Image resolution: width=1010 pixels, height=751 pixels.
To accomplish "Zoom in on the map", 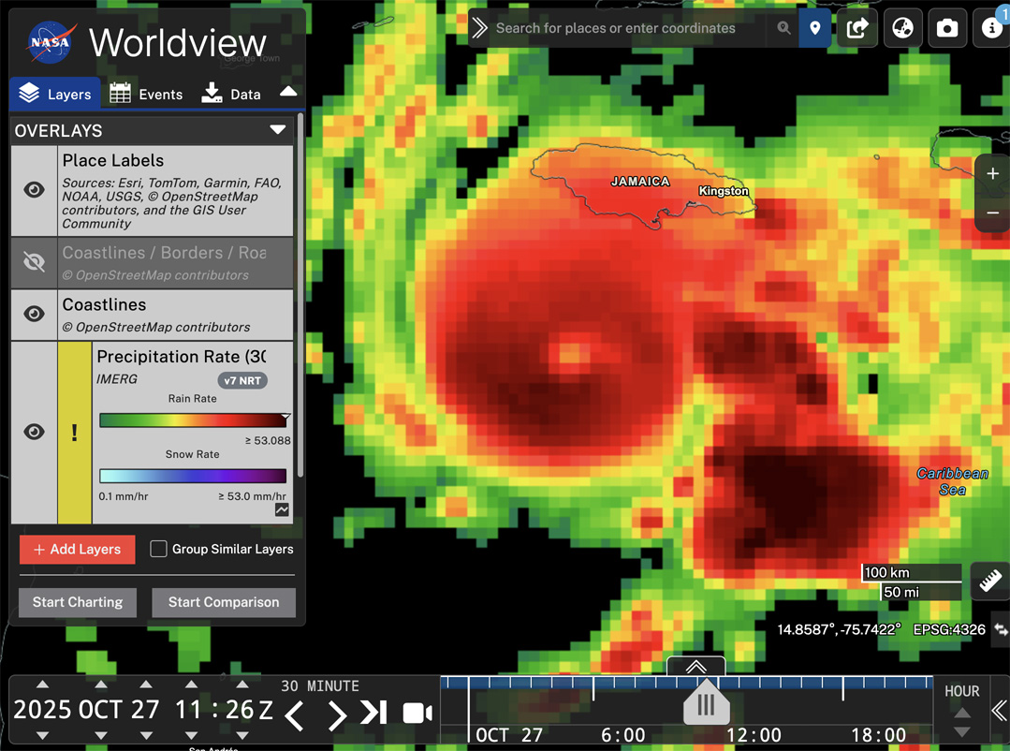I will pyautogui.click(x=992, y=174).
